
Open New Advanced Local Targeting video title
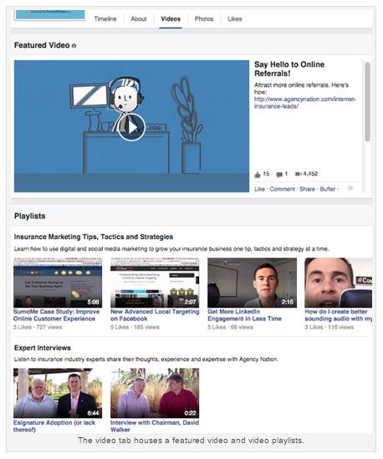tap(155, 315)
